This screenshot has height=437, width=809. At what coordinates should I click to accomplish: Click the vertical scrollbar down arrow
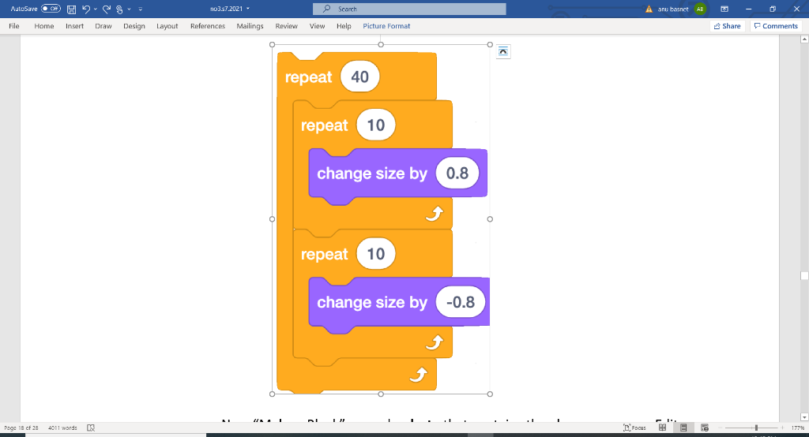click(x=804, y=417)
